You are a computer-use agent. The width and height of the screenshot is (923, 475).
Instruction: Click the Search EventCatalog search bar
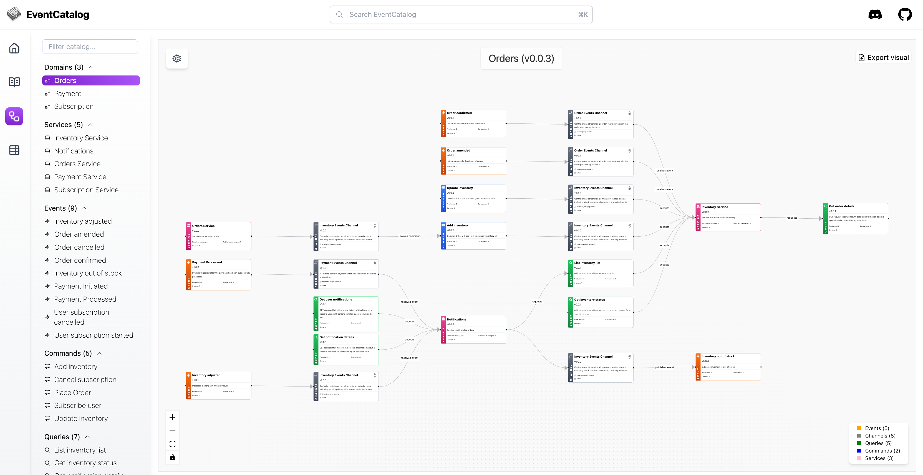coord(461,14)
